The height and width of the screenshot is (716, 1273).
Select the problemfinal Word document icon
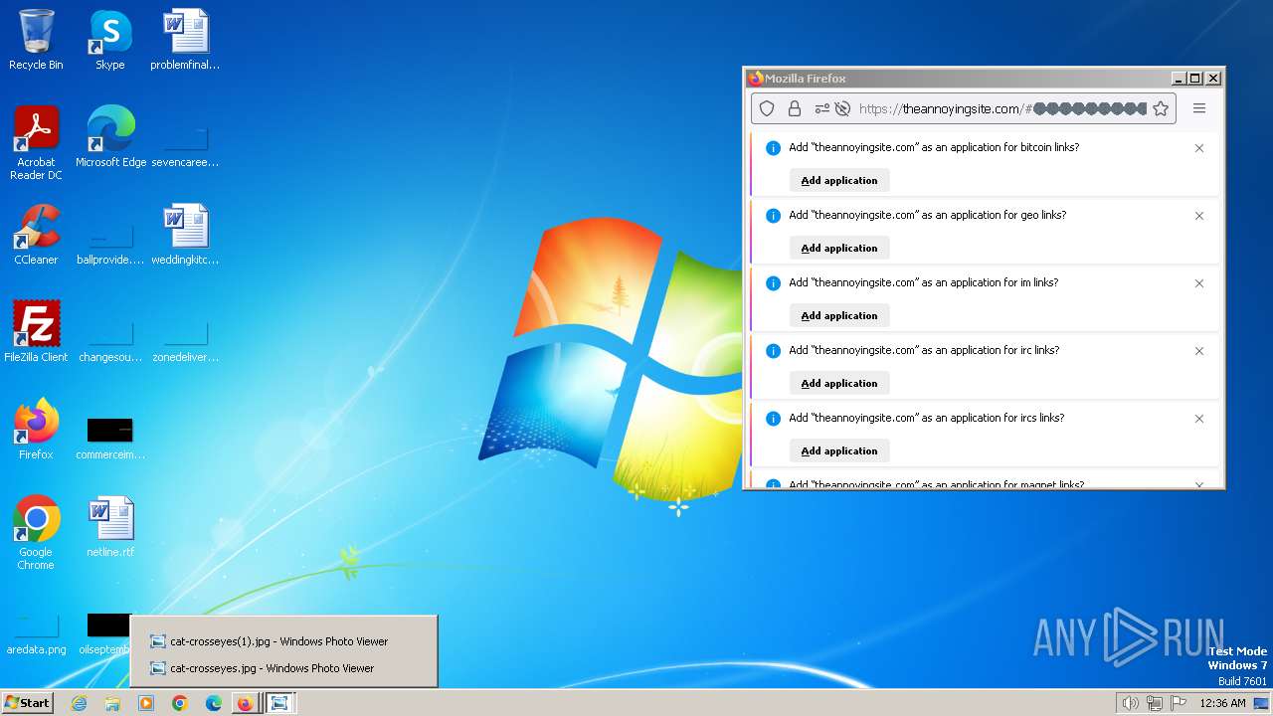[185, 40]
